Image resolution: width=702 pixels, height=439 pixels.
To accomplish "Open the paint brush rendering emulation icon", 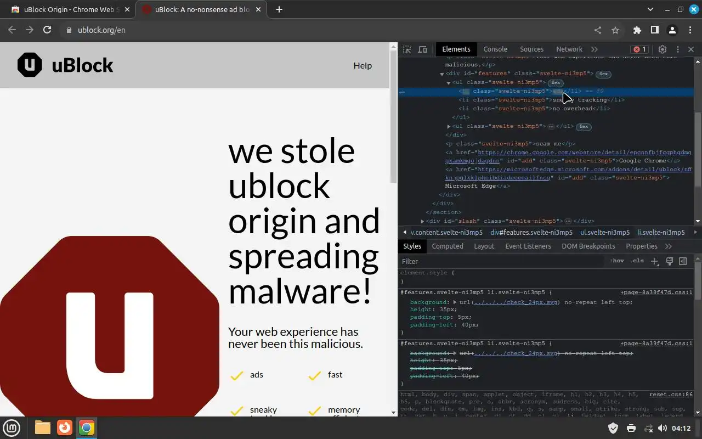I will [669, 261].
